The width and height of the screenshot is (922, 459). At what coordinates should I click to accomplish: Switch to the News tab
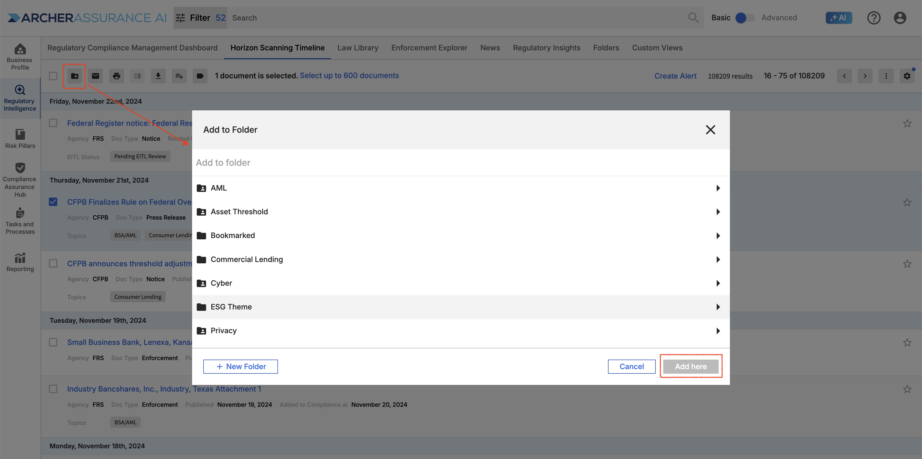pos(490,47)
